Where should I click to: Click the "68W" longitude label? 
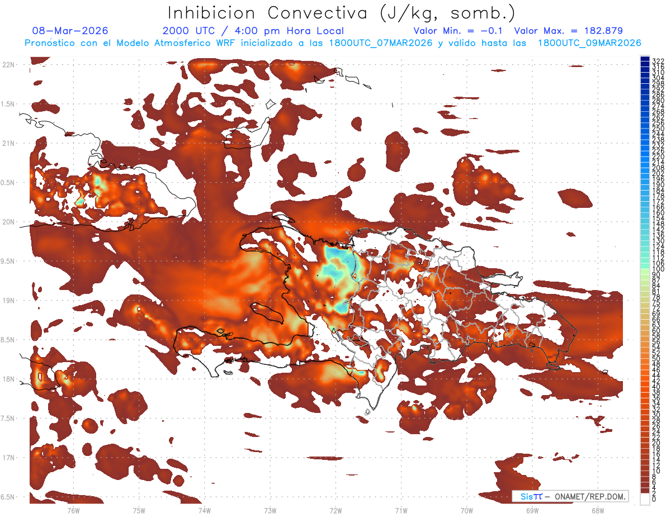(x=597, y=510)
